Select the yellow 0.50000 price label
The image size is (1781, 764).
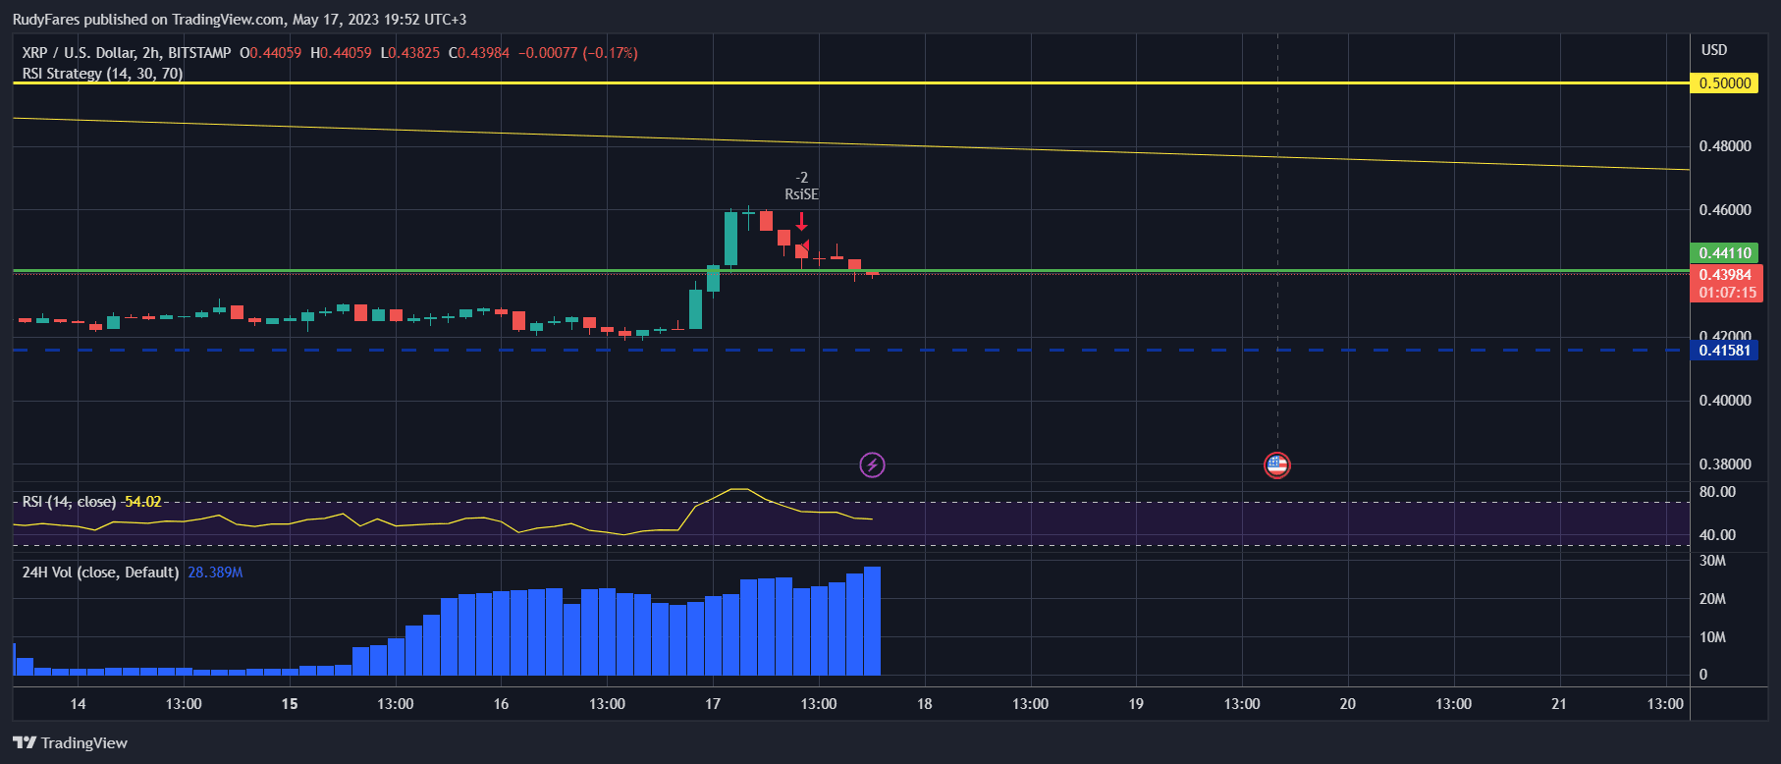pyautogui.click(x=1724, y=83)
